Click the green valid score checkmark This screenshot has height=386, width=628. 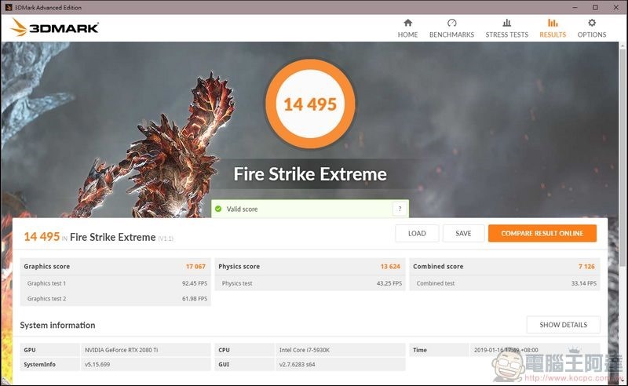tap(218, 209)
